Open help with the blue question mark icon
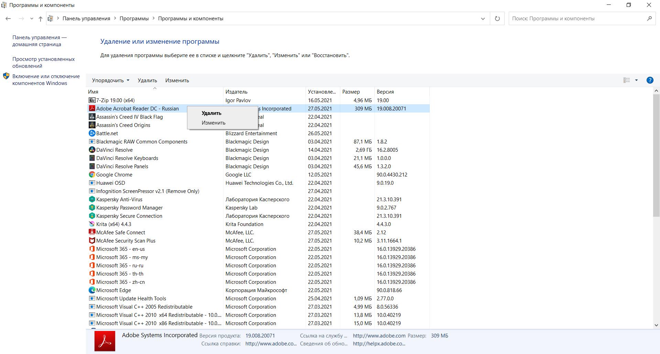 click(650, 80)
